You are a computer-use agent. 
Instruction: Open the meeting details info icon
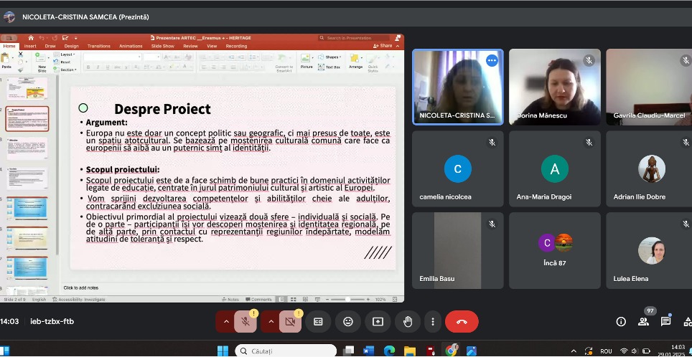coord(621,322)
